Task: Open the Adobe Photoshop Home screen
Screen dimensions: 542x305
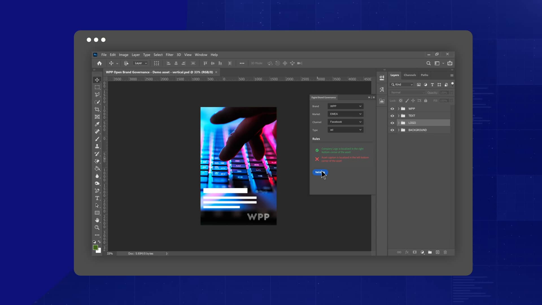Action: coord(99,63)
